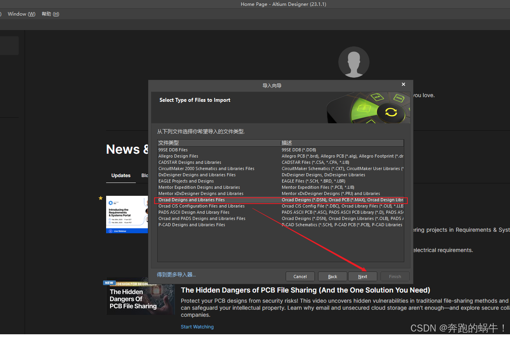Select CircuitMaker 2000 Schematics and Libraries Files
The image size is (510, 337).
(x=281, y=168)
